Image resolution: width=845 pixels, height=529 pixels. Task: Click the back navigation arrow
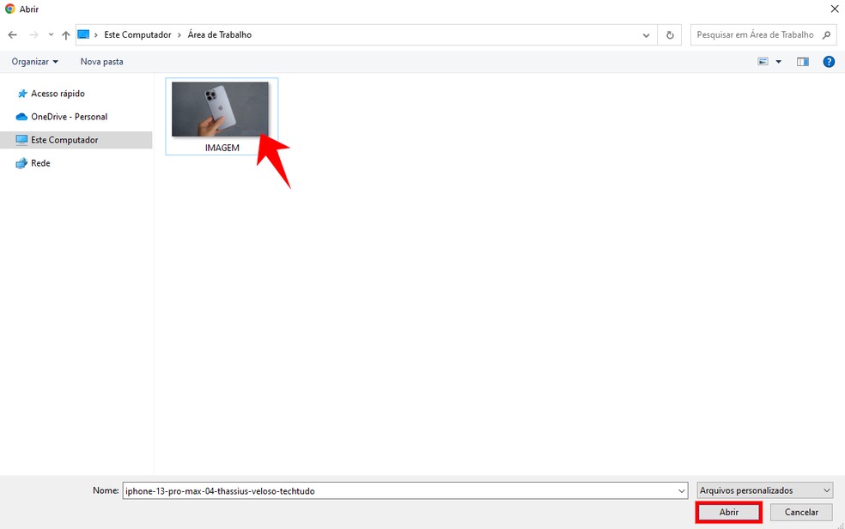tap(12, 34)
